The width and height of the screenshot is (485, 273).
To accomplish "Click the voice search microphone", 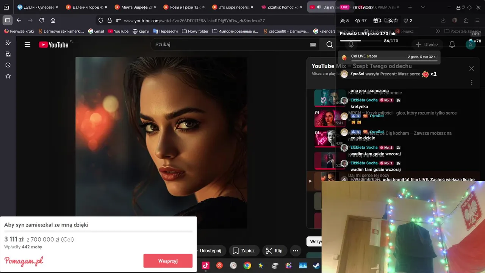I will coord(351,45).
